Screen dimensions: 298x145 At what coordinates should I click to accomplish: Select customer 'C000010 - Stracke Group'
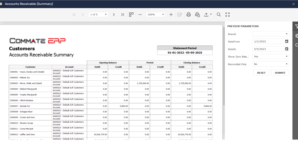pyautogui.click(x=21, y=123)
